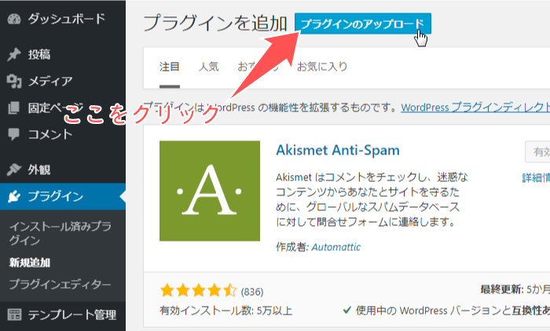Open プラグインエディター submenu link
This screenshot has height=331, width=550.
coord(60,284)
